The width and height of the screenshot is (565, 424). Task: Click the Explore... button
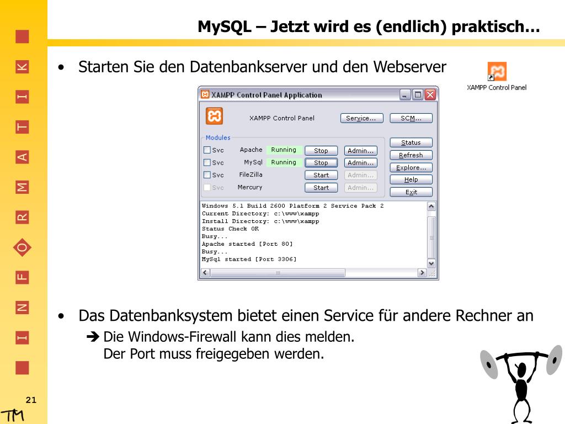coord(411,167)
